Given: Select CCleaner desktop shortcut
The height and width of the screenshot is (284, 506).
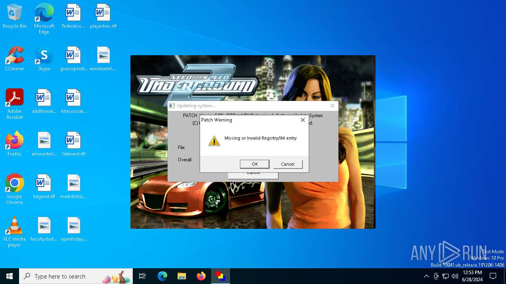Looking at the screenshot, I should (15, 59).
